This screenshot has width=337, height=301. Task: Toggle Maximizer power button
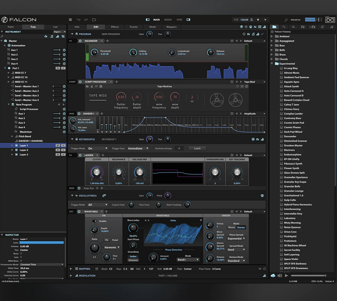80,41
